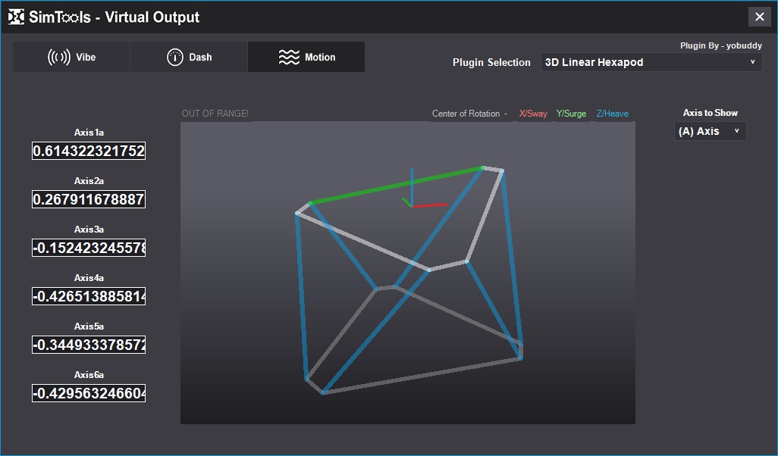Click the Axis2a value field
This screenshot has width=778, height=456.
point(89,199)
